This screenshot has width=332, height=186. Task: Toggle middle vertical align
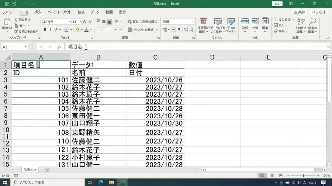[x=104, y=21]
